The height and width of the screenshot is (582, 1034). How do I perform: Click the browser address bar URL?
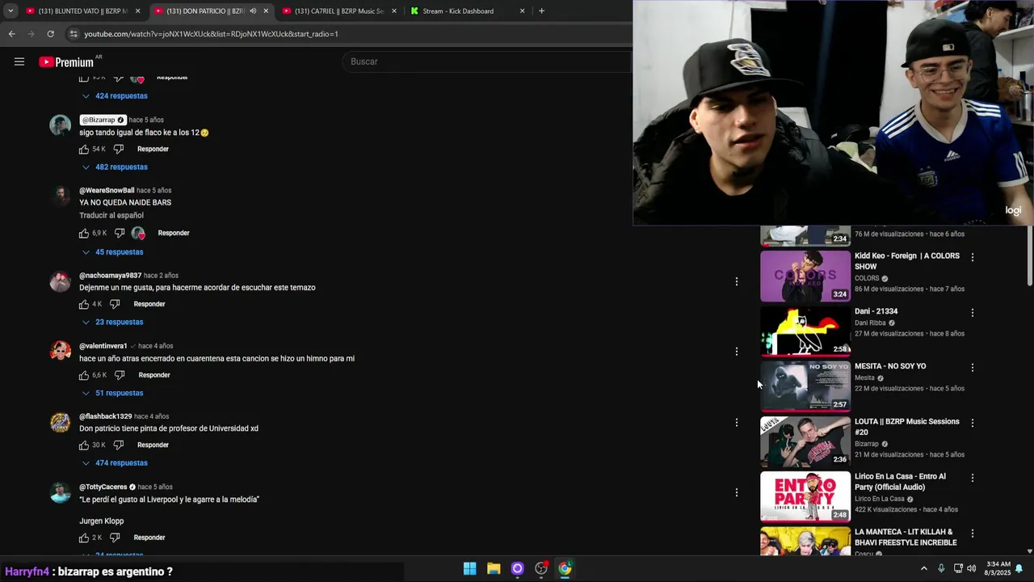tap(212, 34)
